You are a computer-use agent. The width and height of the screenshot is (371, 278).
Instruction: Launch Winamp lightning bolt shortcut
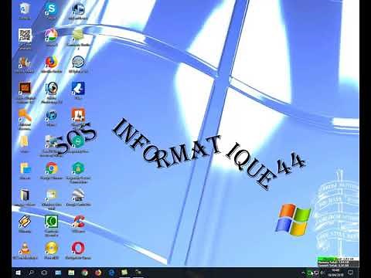(x=25, y=222)
